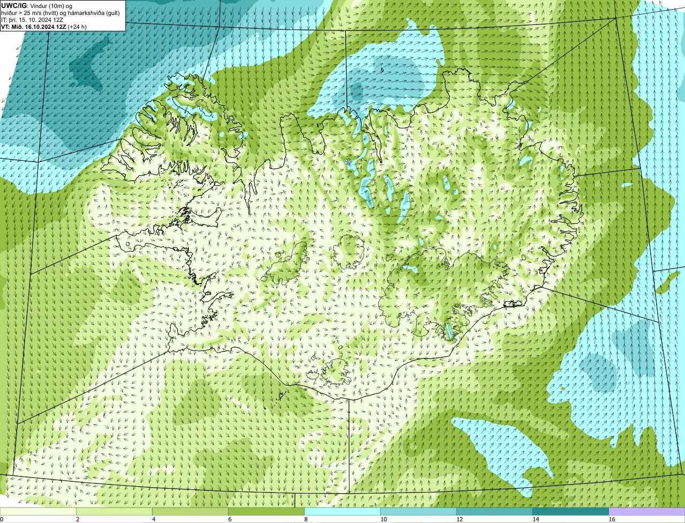Click the '14' label on the wind scale
685x523 pixels.
[536, 519]
